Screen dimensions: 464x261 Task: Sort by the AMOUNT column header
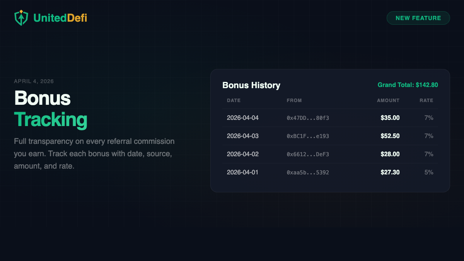point(388,100)
